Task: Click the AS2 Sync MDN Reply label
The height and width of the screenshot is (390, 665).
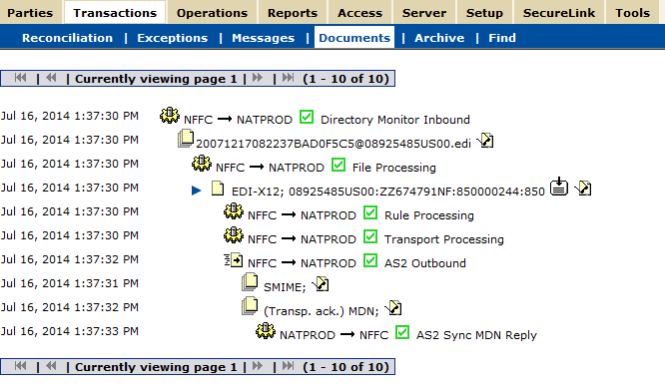Action: [476, 335]
